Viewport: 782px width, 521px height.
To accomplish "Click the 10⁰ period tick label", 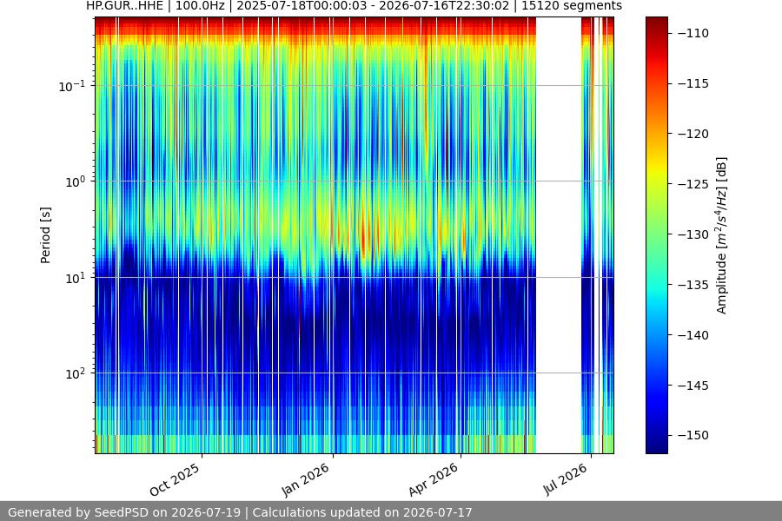I will coord(76,181).
